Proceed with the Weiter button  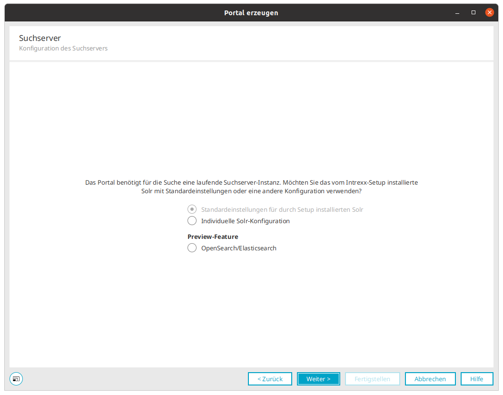pos(318,379)
